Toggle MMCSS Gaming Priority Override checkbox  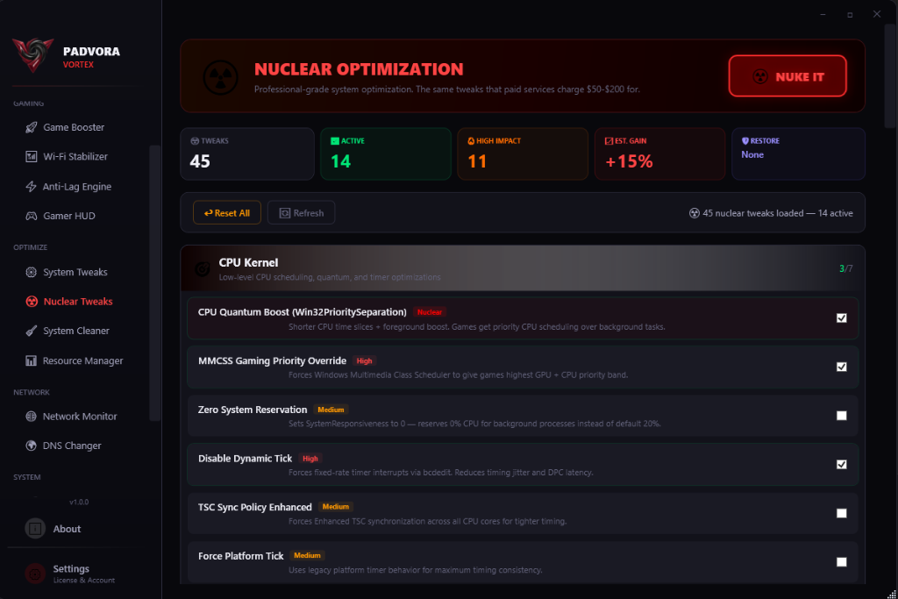(x=841, y=367)
